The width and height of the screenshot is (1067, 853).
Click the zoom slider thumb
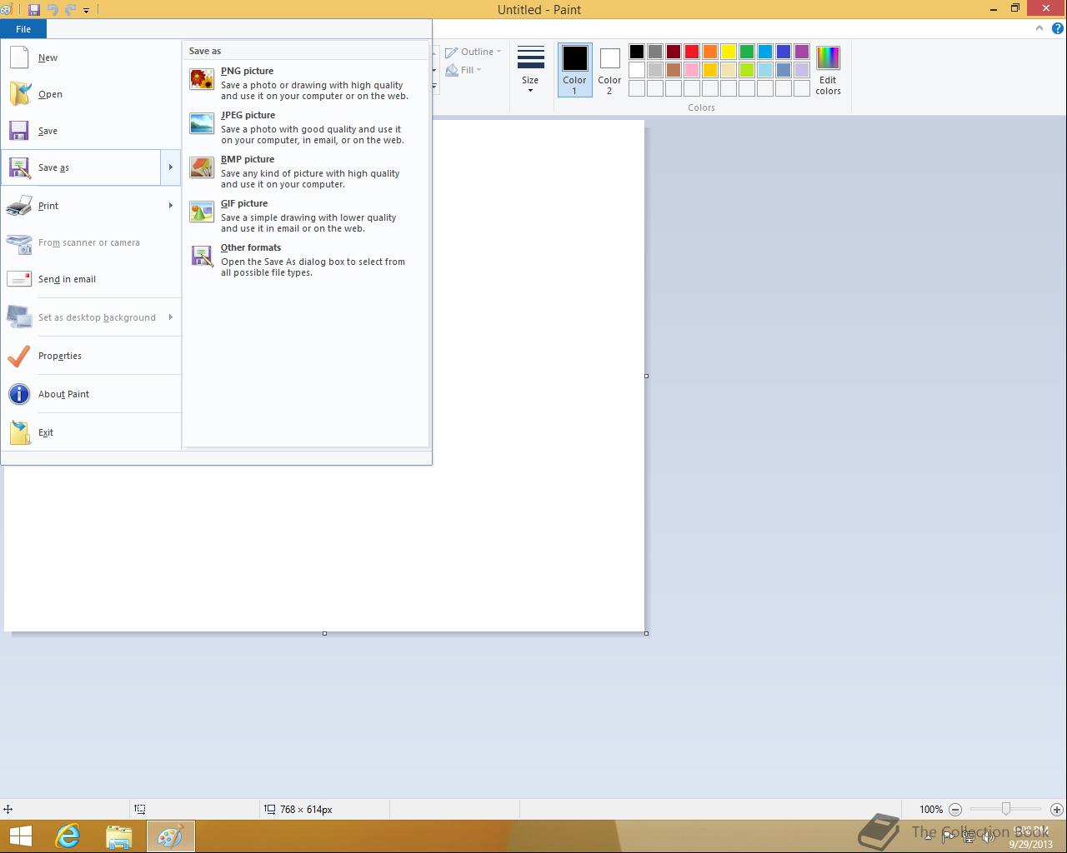1006,809
